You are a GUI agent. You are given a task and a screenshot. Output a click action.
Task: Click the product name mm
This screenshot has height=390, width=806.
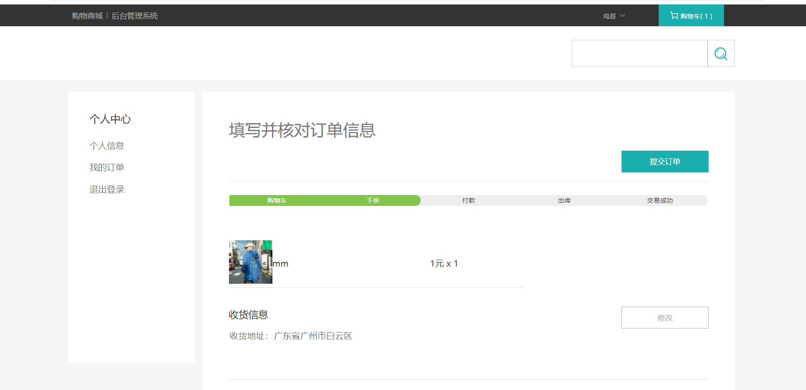click(x=281, y=264)
